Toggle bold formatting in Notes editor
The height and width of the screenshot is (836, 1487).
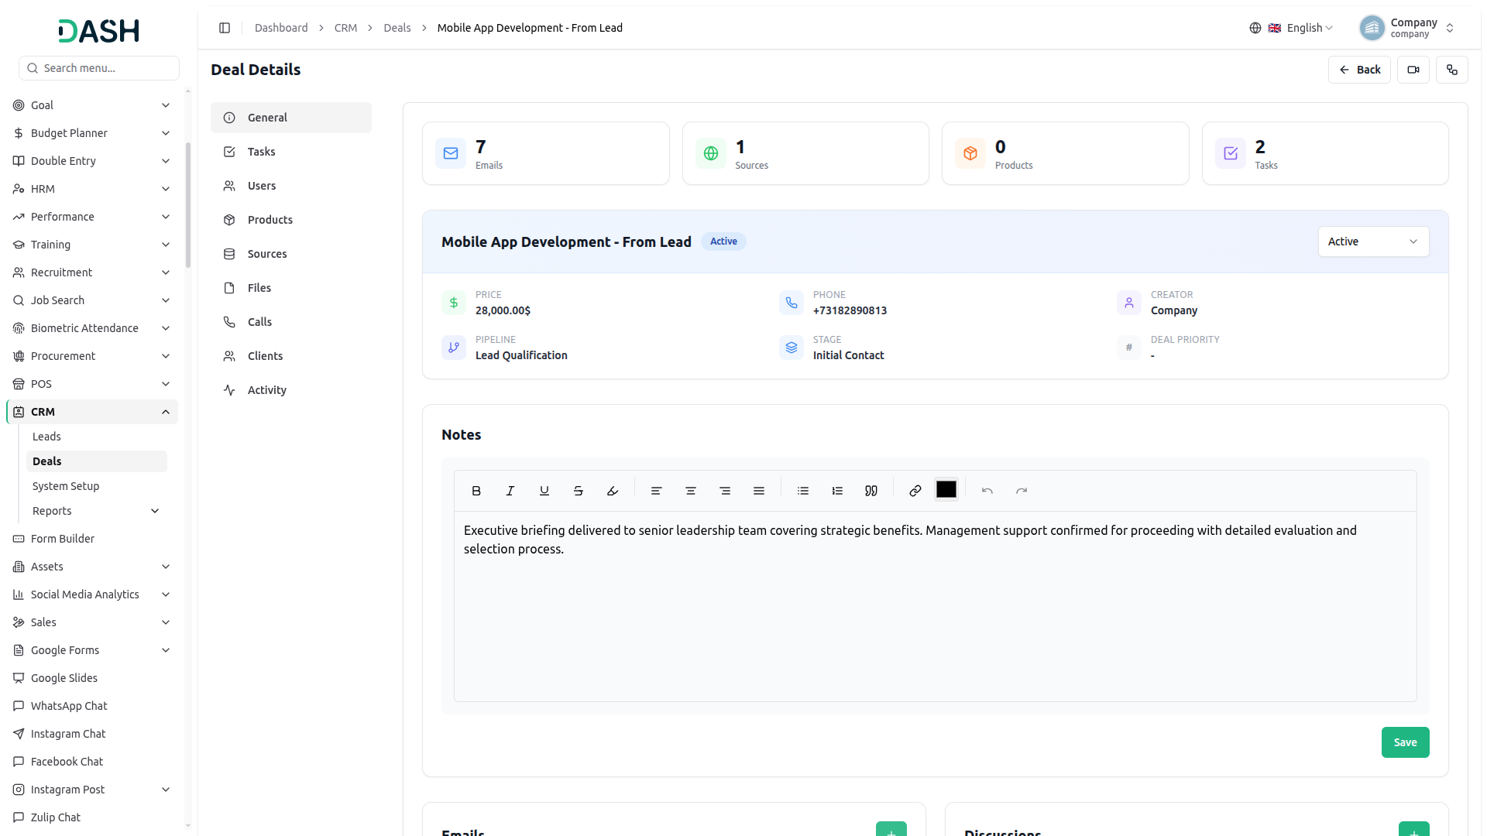476,491
